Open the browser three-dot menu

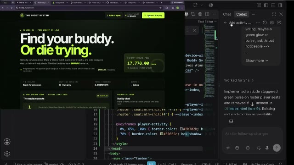coord(182,8)
